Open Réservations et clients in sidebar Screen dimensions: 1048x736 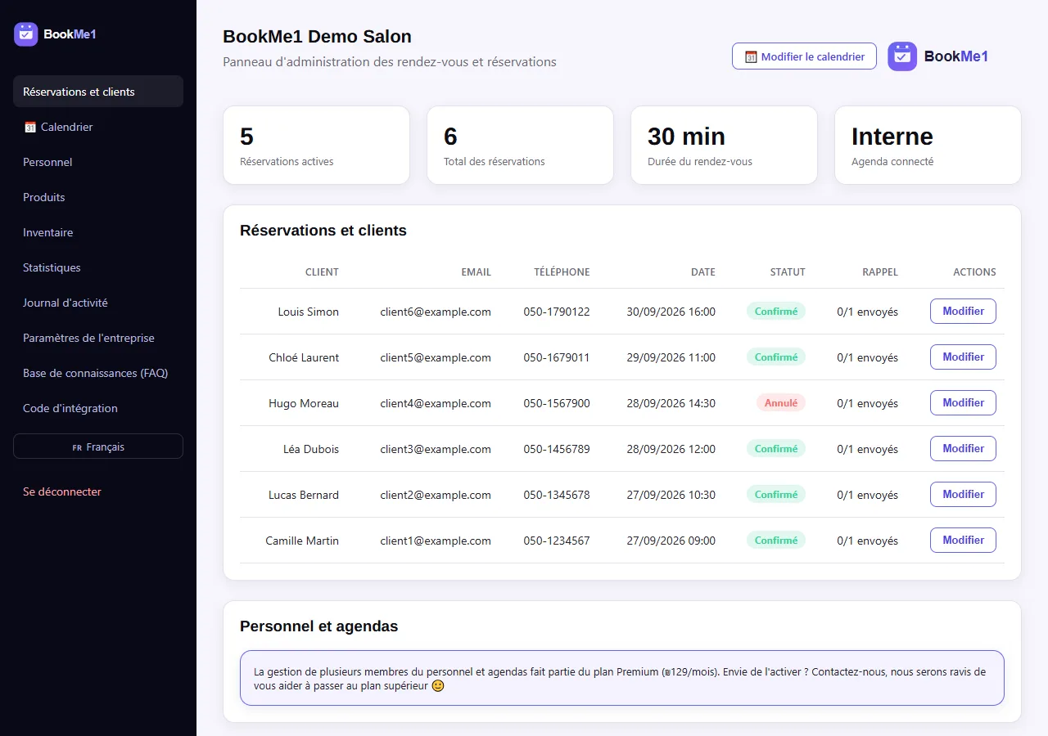click(x=98, y=92)
